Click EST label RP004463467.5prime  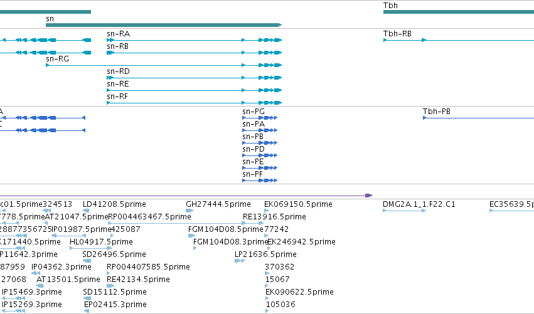point(149,217)
